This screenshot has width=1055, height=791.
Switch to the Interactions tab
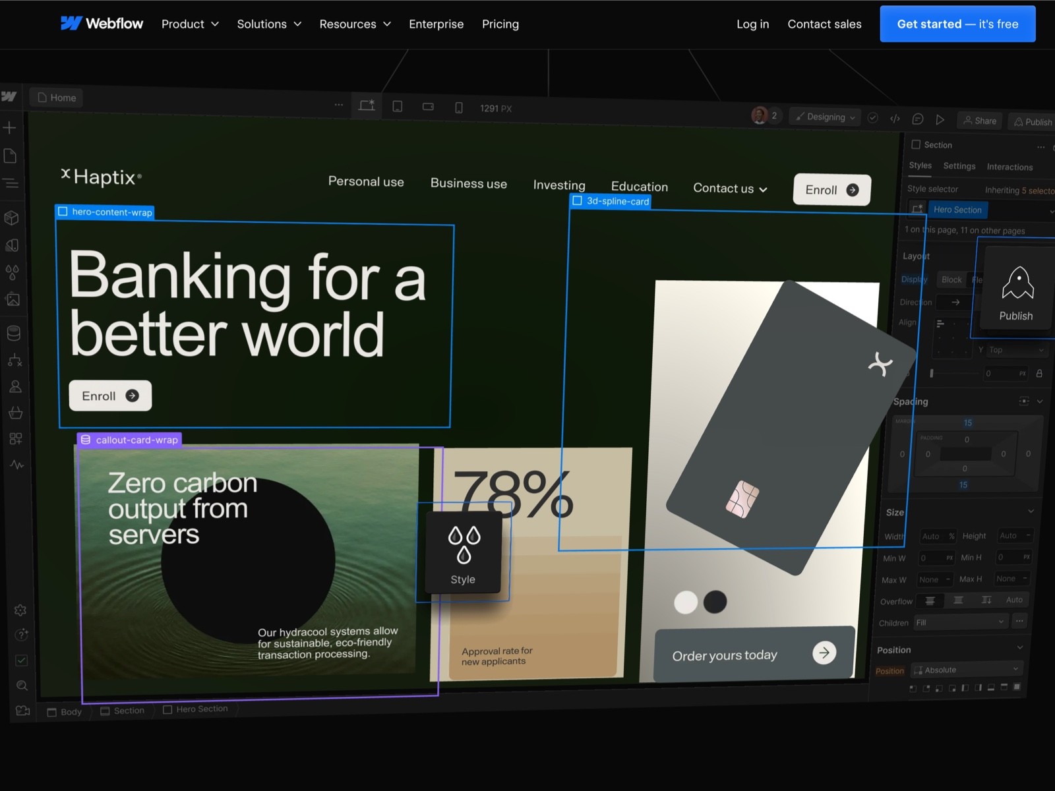pos(1010,167)
